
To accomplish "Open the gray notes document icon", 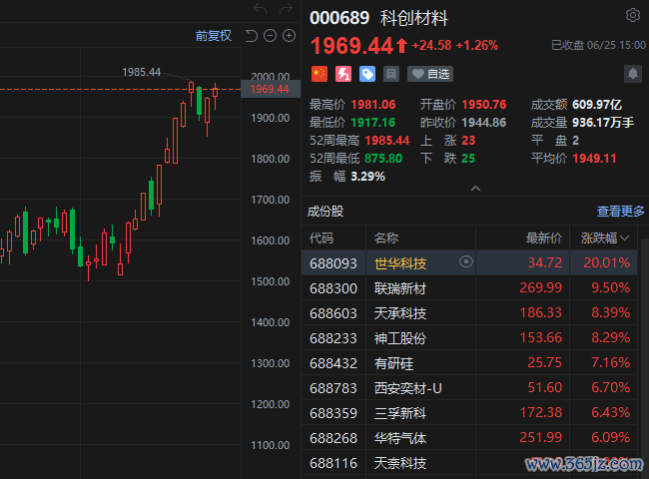I will pyautogui.click(x=391, y=74).
